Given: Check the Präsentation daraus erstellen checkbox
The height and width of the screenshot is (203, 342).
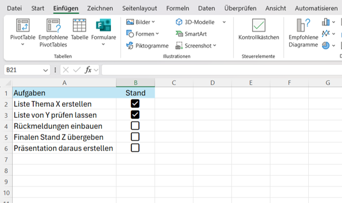Looking at the screenshot, I should (x=135, y=148).
